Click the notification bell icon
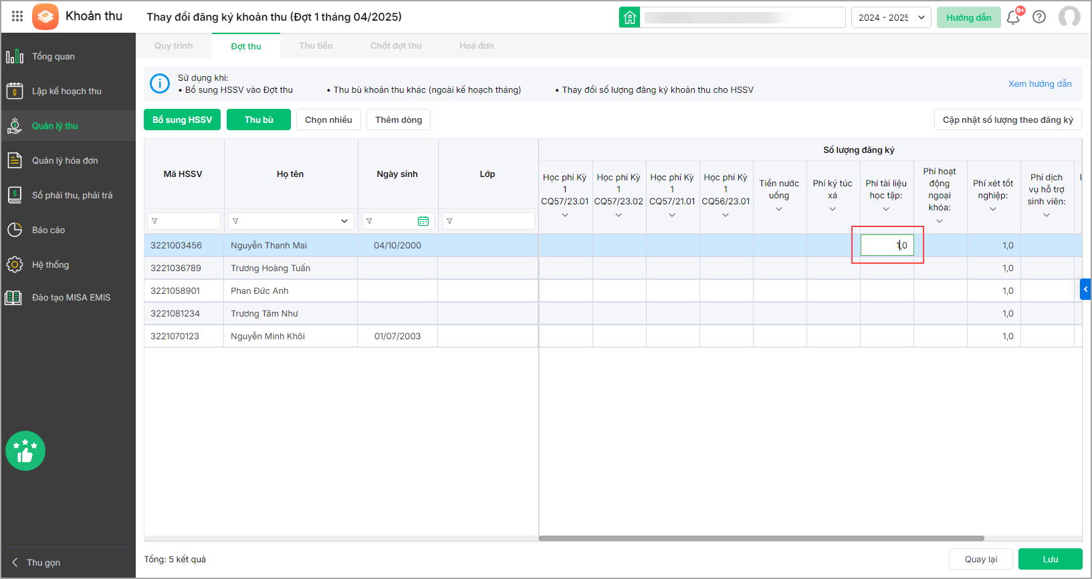1092x579 pixels. (1012, 17)
